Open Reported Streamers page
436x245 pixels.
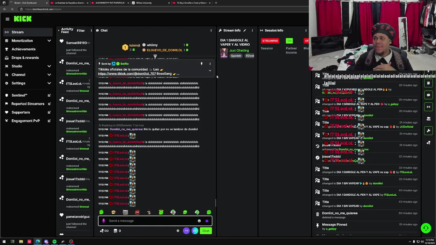27,104
